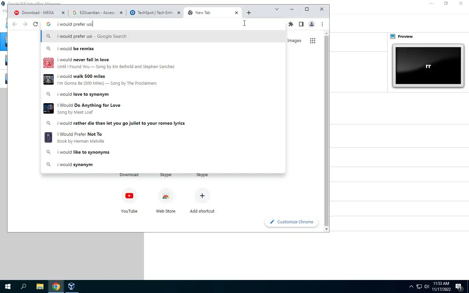Image resolution: width=469 pixels, height=293 pixels.
Task: Click the Herman Melville book thumbnail
Action: tap(49, 137)
